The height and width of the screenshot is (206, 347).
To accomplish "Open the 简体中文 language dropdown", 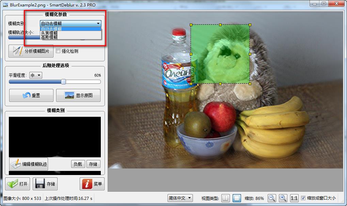I will (180, 198).
